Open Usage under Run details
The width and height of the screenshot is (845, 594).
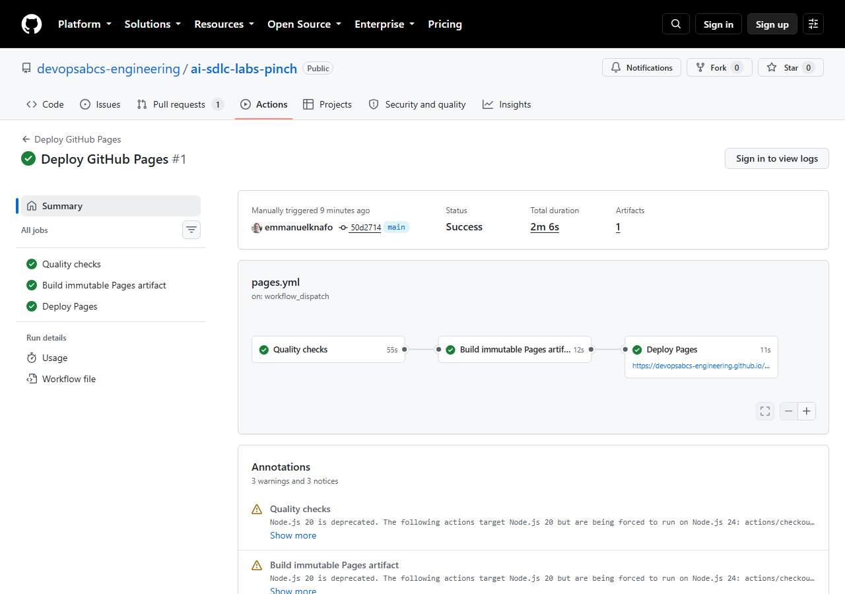pos(111,358)
